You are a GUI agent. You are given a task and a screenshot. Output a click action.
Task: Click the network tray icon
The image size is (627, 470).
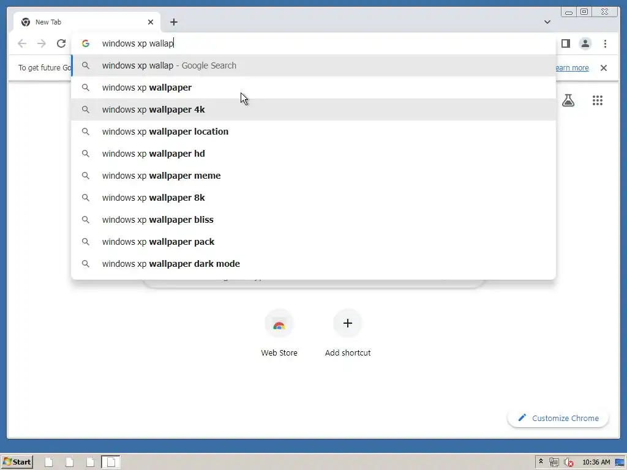point(554,462)
